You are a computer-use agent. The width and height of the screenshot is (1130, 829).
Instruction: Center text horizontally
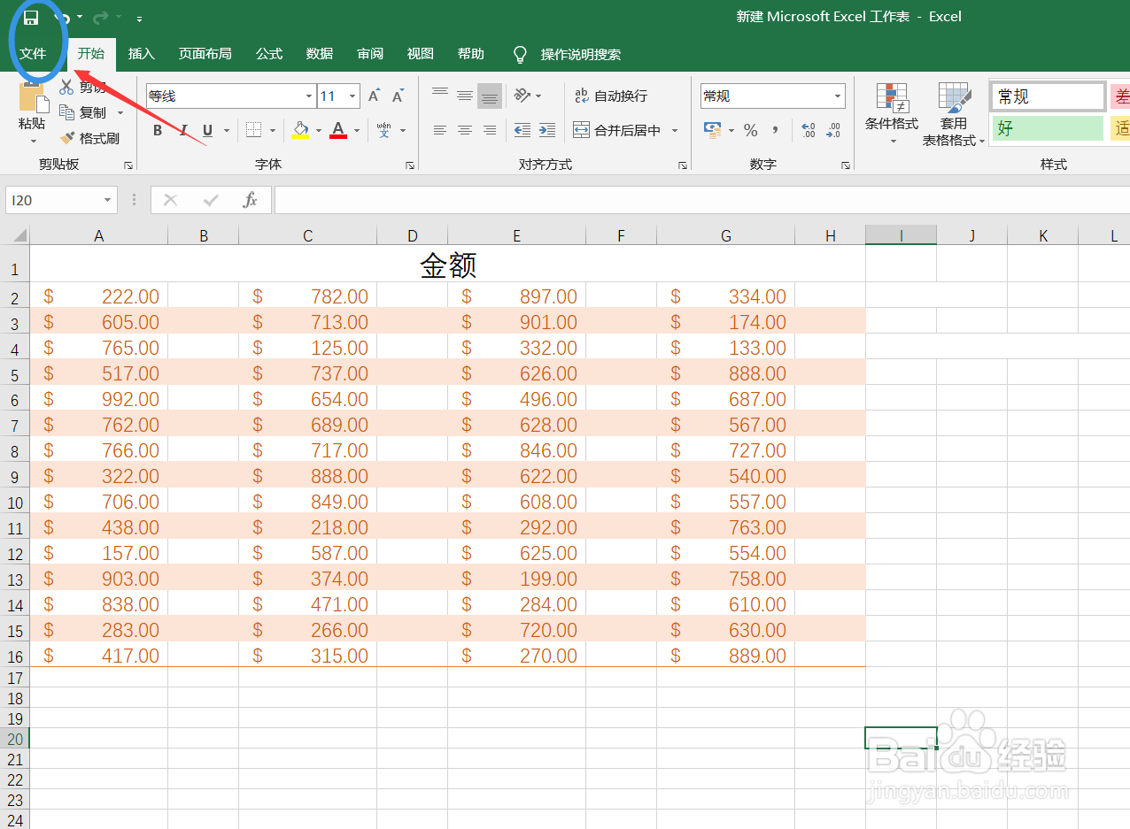(x=465, y=130)
